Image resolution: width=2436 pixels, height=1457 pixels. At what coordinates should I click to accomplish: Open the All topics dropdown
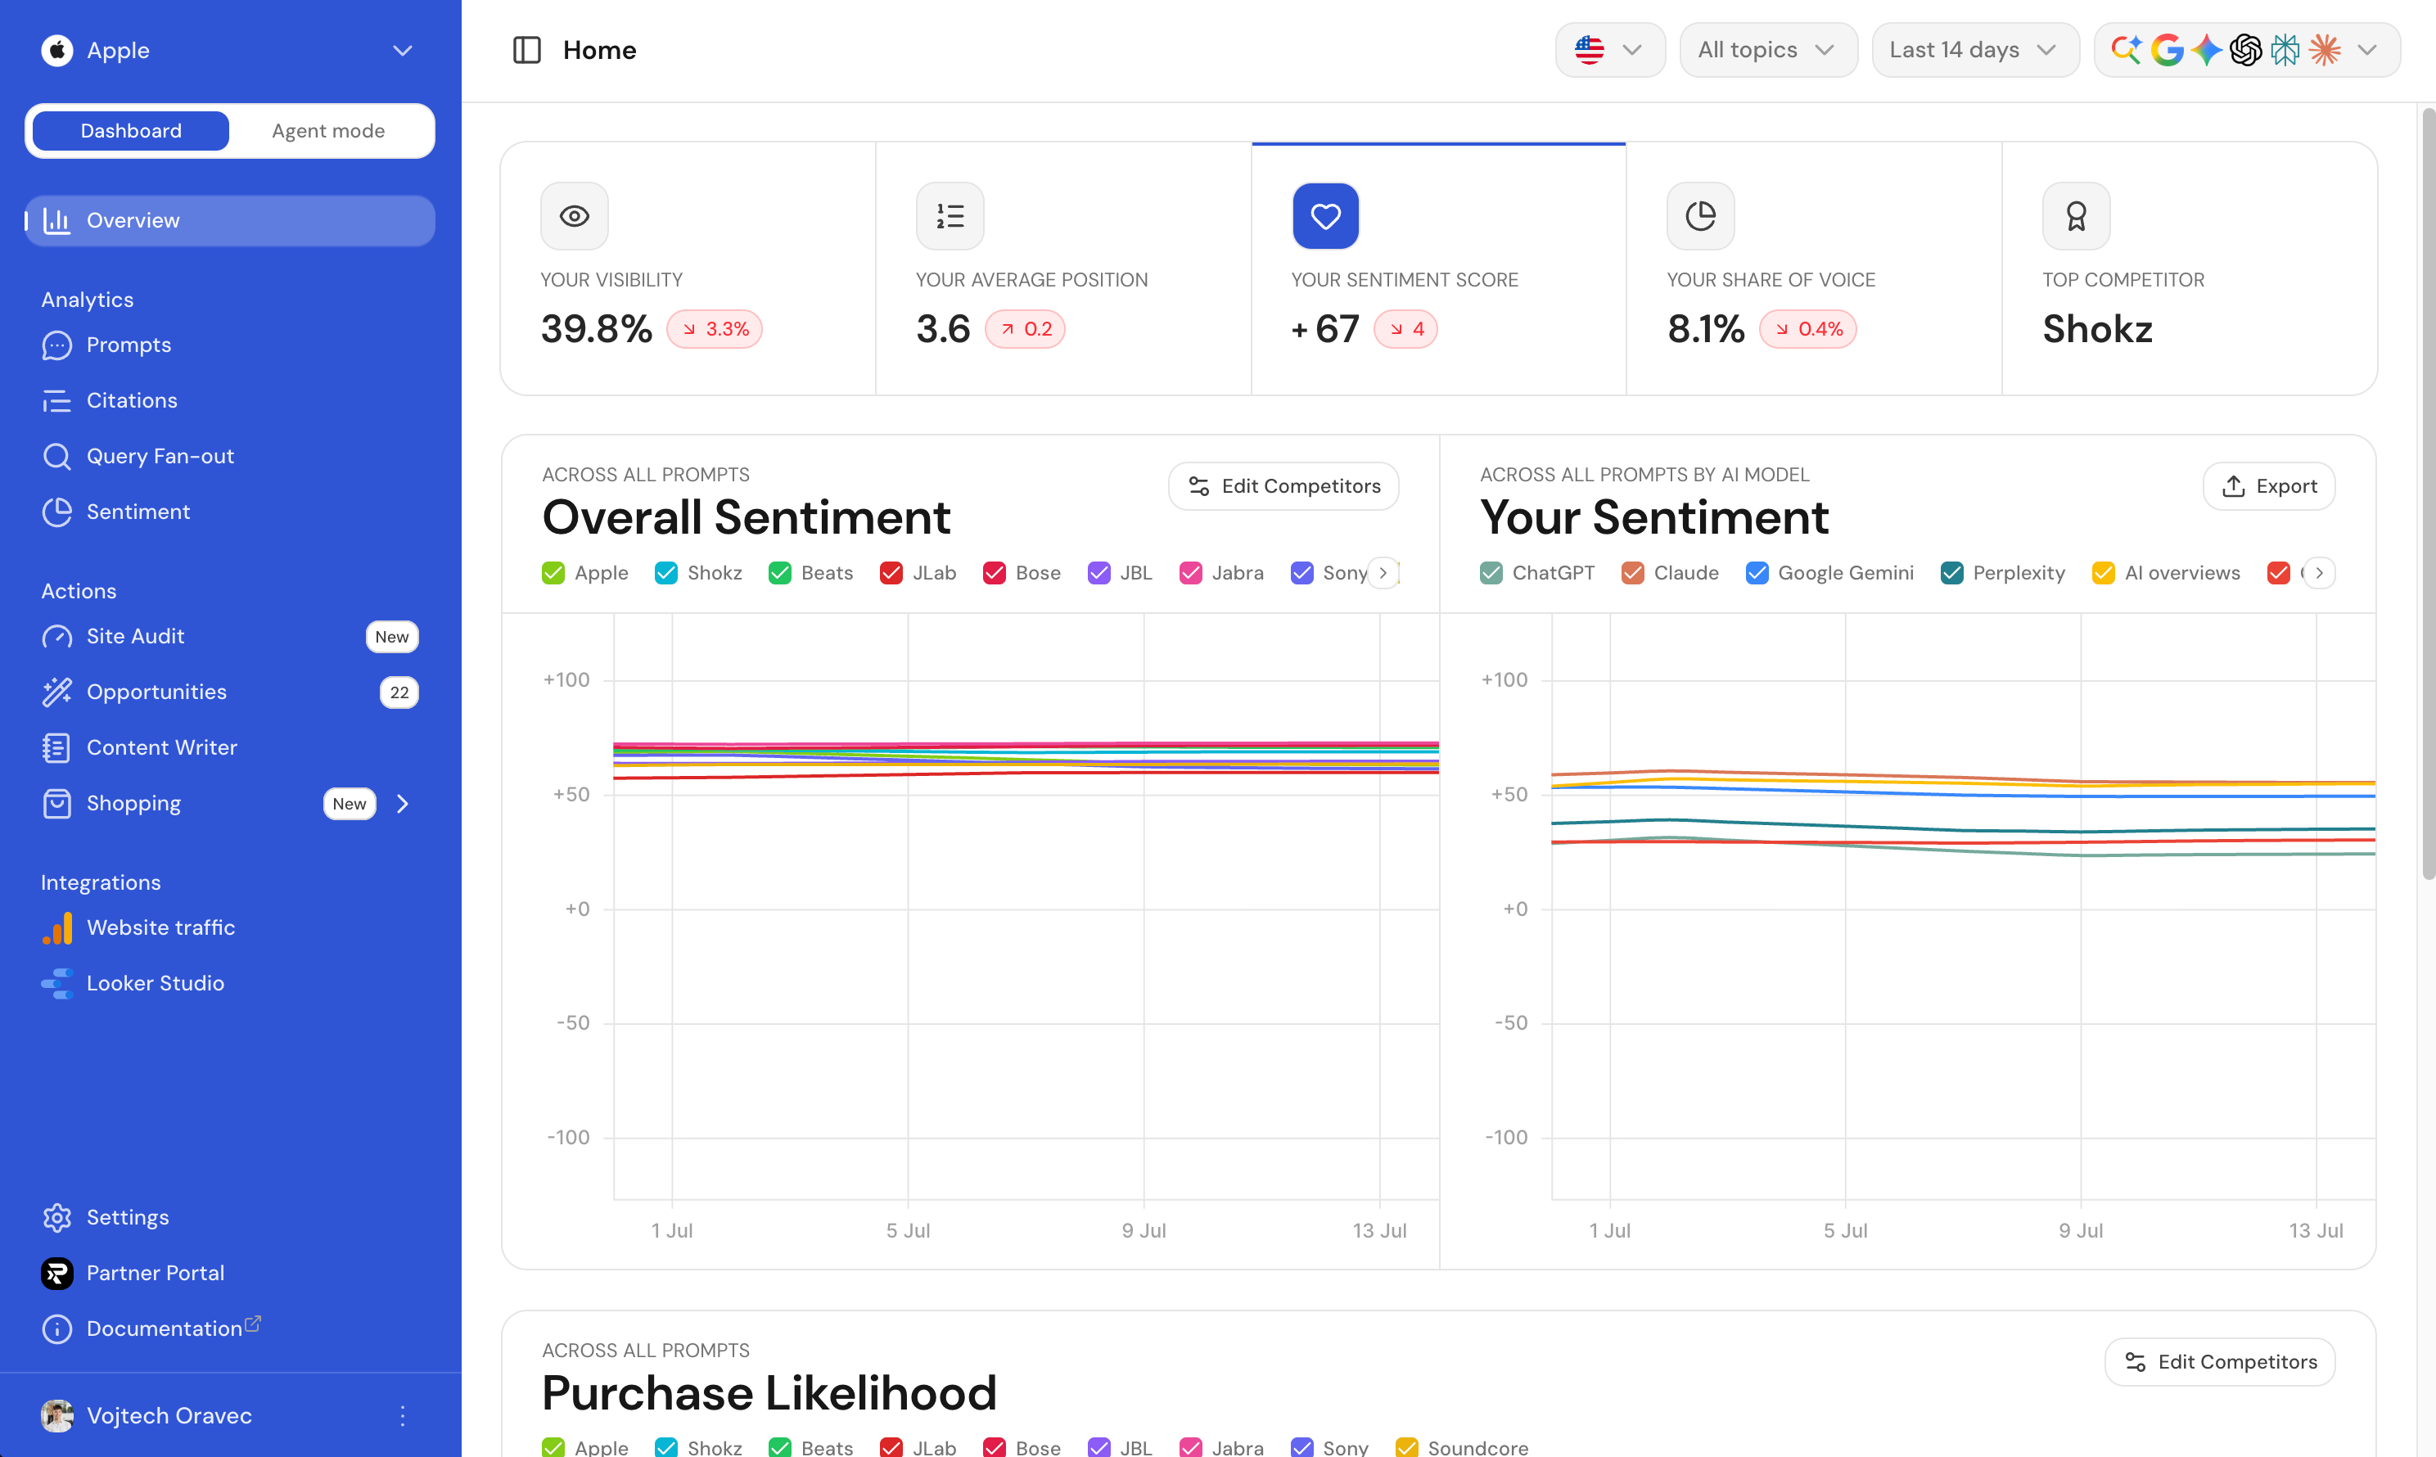click(1768, 50)
